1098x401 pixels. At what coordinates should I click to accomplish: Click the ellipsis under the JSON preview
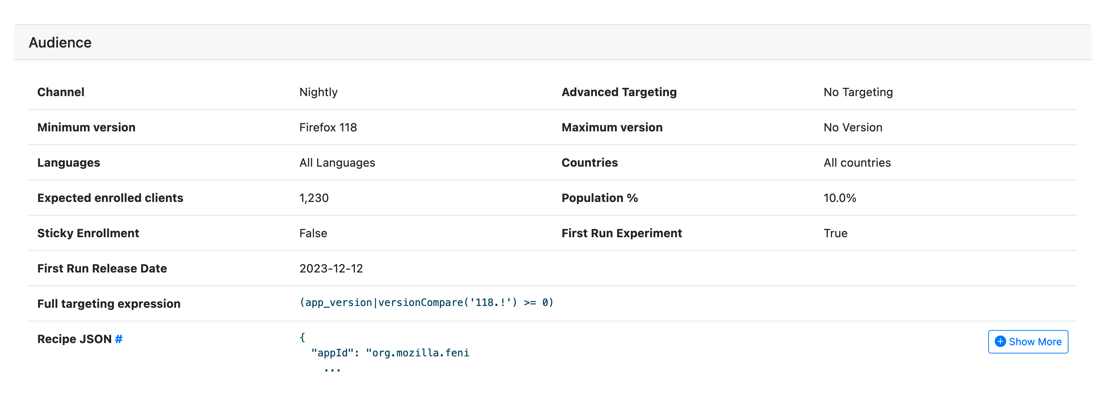coord(332,369)
